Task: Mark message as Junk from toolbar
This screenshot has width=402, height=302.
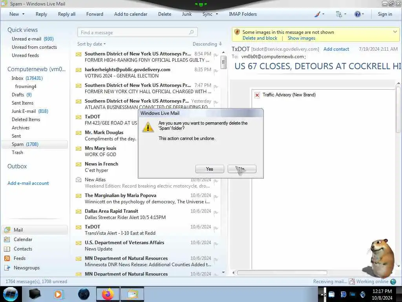Action: pyautogui.click(x=186, y=14)
